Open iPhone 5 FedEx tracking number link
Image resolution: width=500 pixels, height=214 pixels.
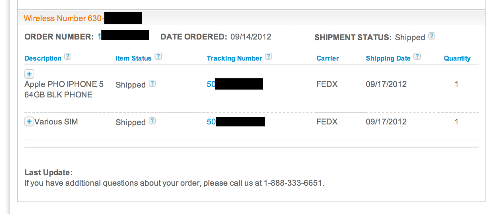(x=235, y=84)
